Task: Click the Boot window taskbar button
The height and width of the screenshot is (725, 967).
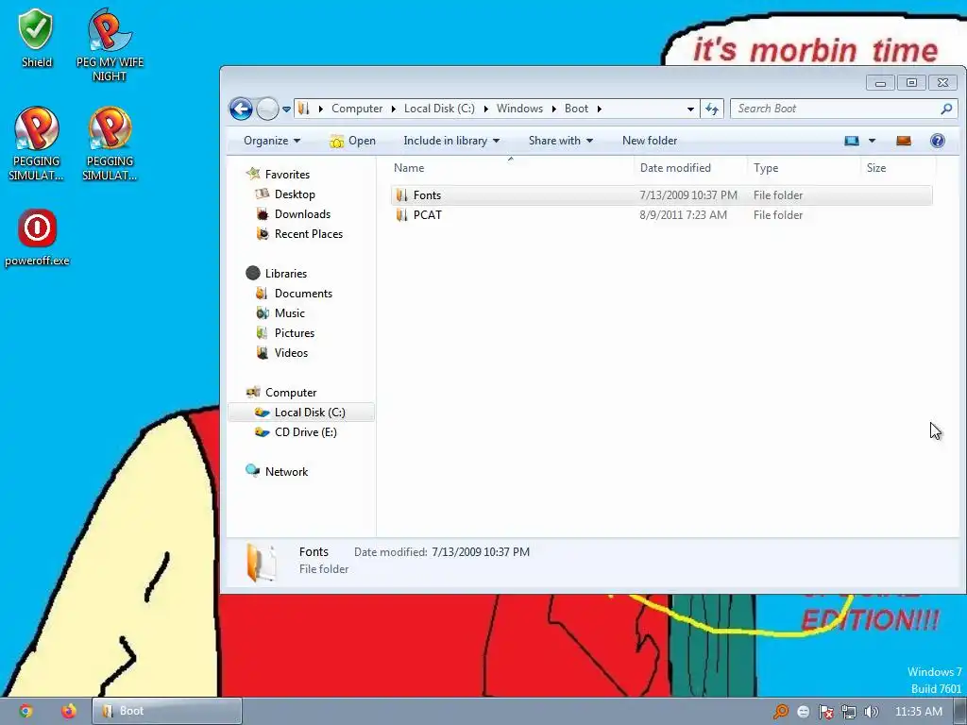Action: 167,711
